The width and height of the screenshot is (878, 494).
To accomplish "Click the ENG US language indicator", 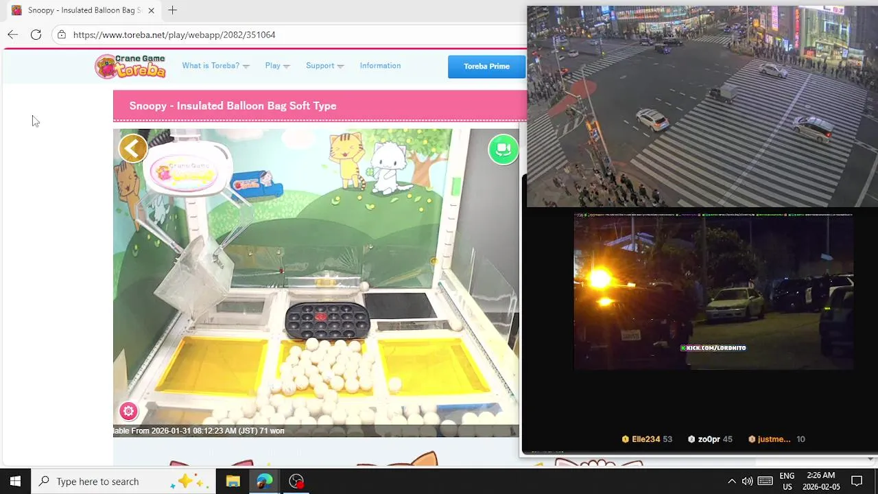I will pyautogui.click(x=787, y=481).
